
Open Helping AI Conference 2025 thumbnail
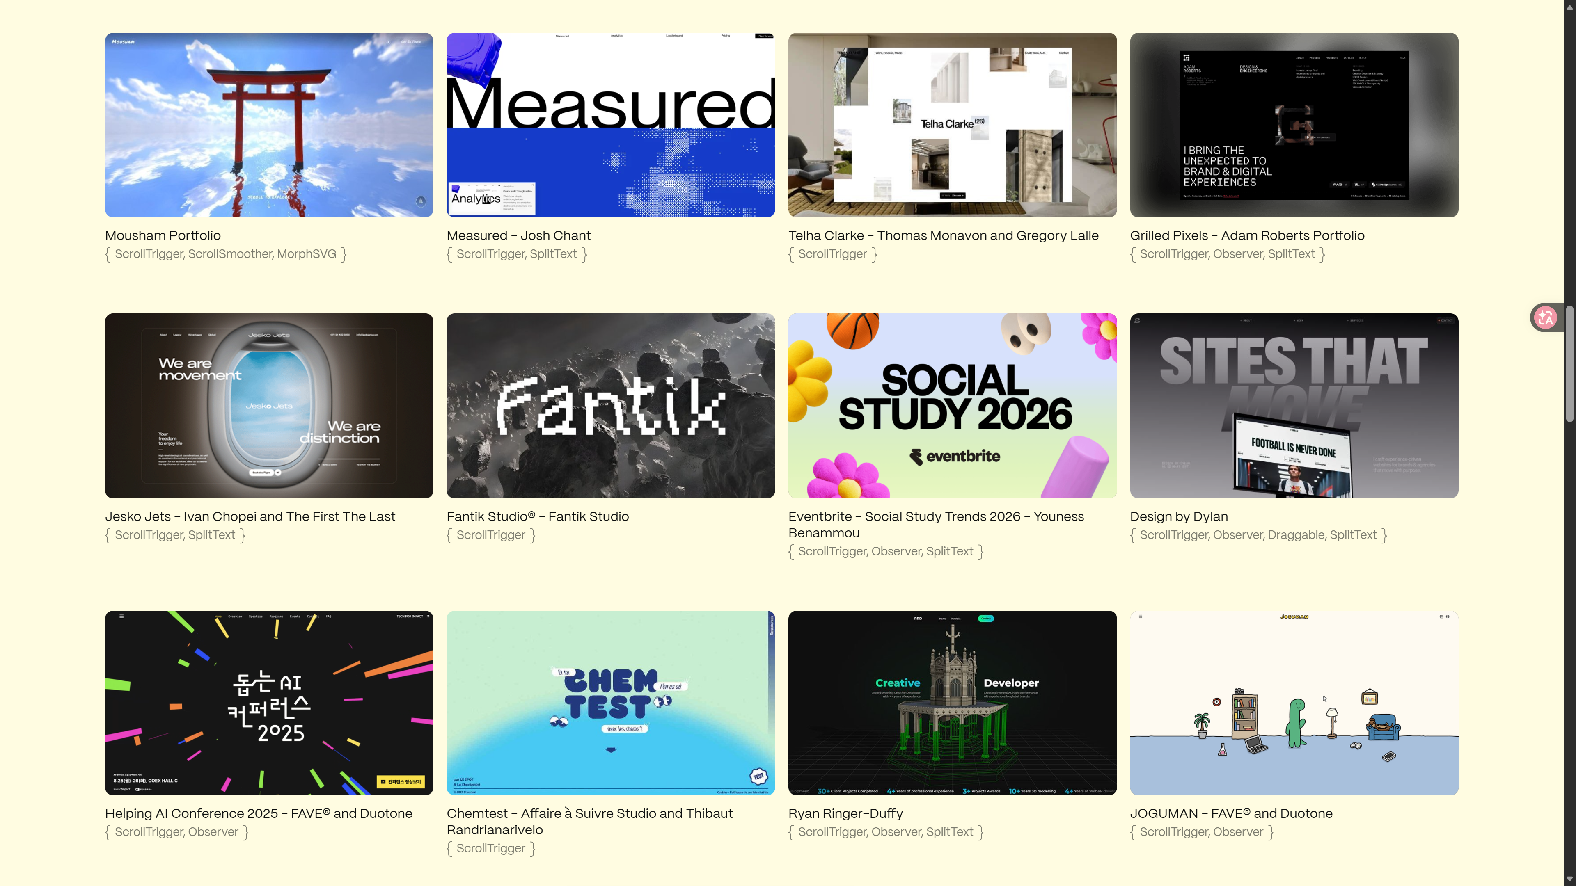[x=268, y=703]
